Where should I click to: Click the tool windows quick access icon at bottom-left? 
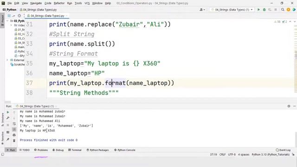tap(2, 154)
